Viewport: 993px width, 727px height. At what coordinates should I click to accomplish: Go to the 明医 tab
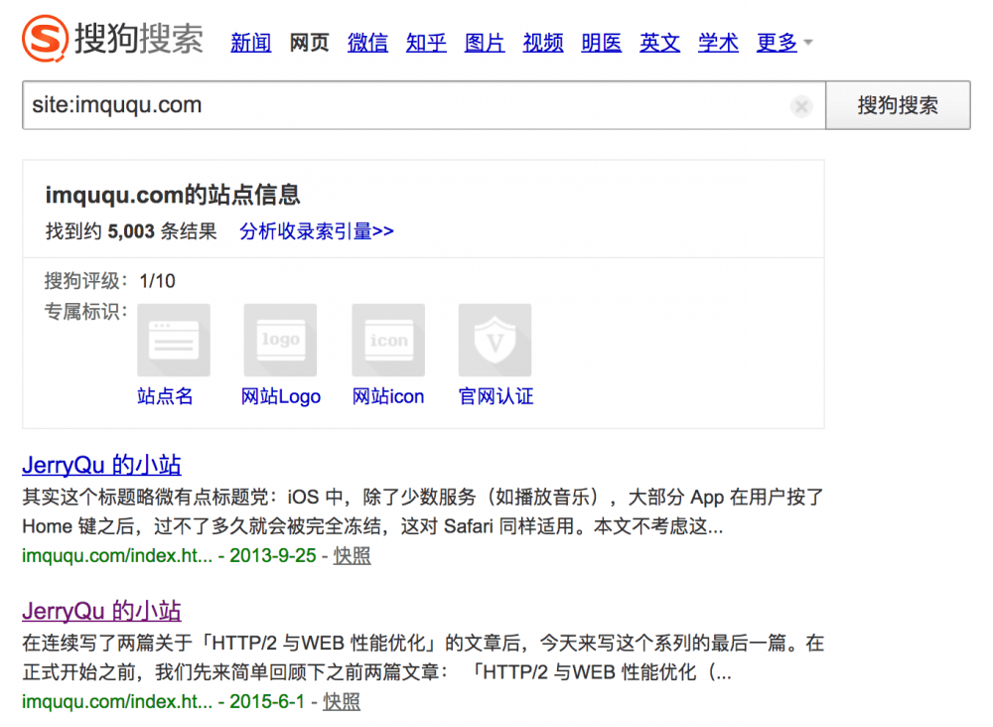point(602,43)
